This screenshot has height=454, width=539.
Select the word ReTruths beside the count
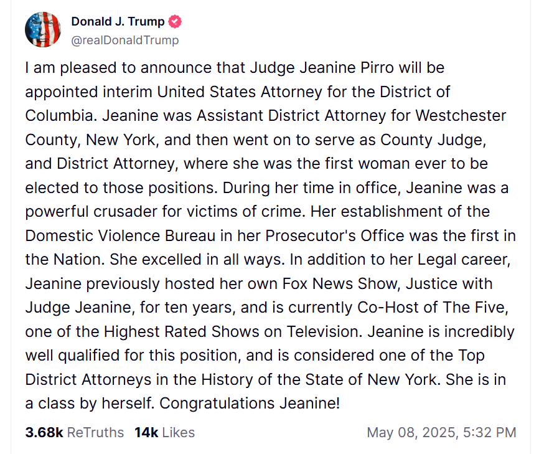(95, 432)
